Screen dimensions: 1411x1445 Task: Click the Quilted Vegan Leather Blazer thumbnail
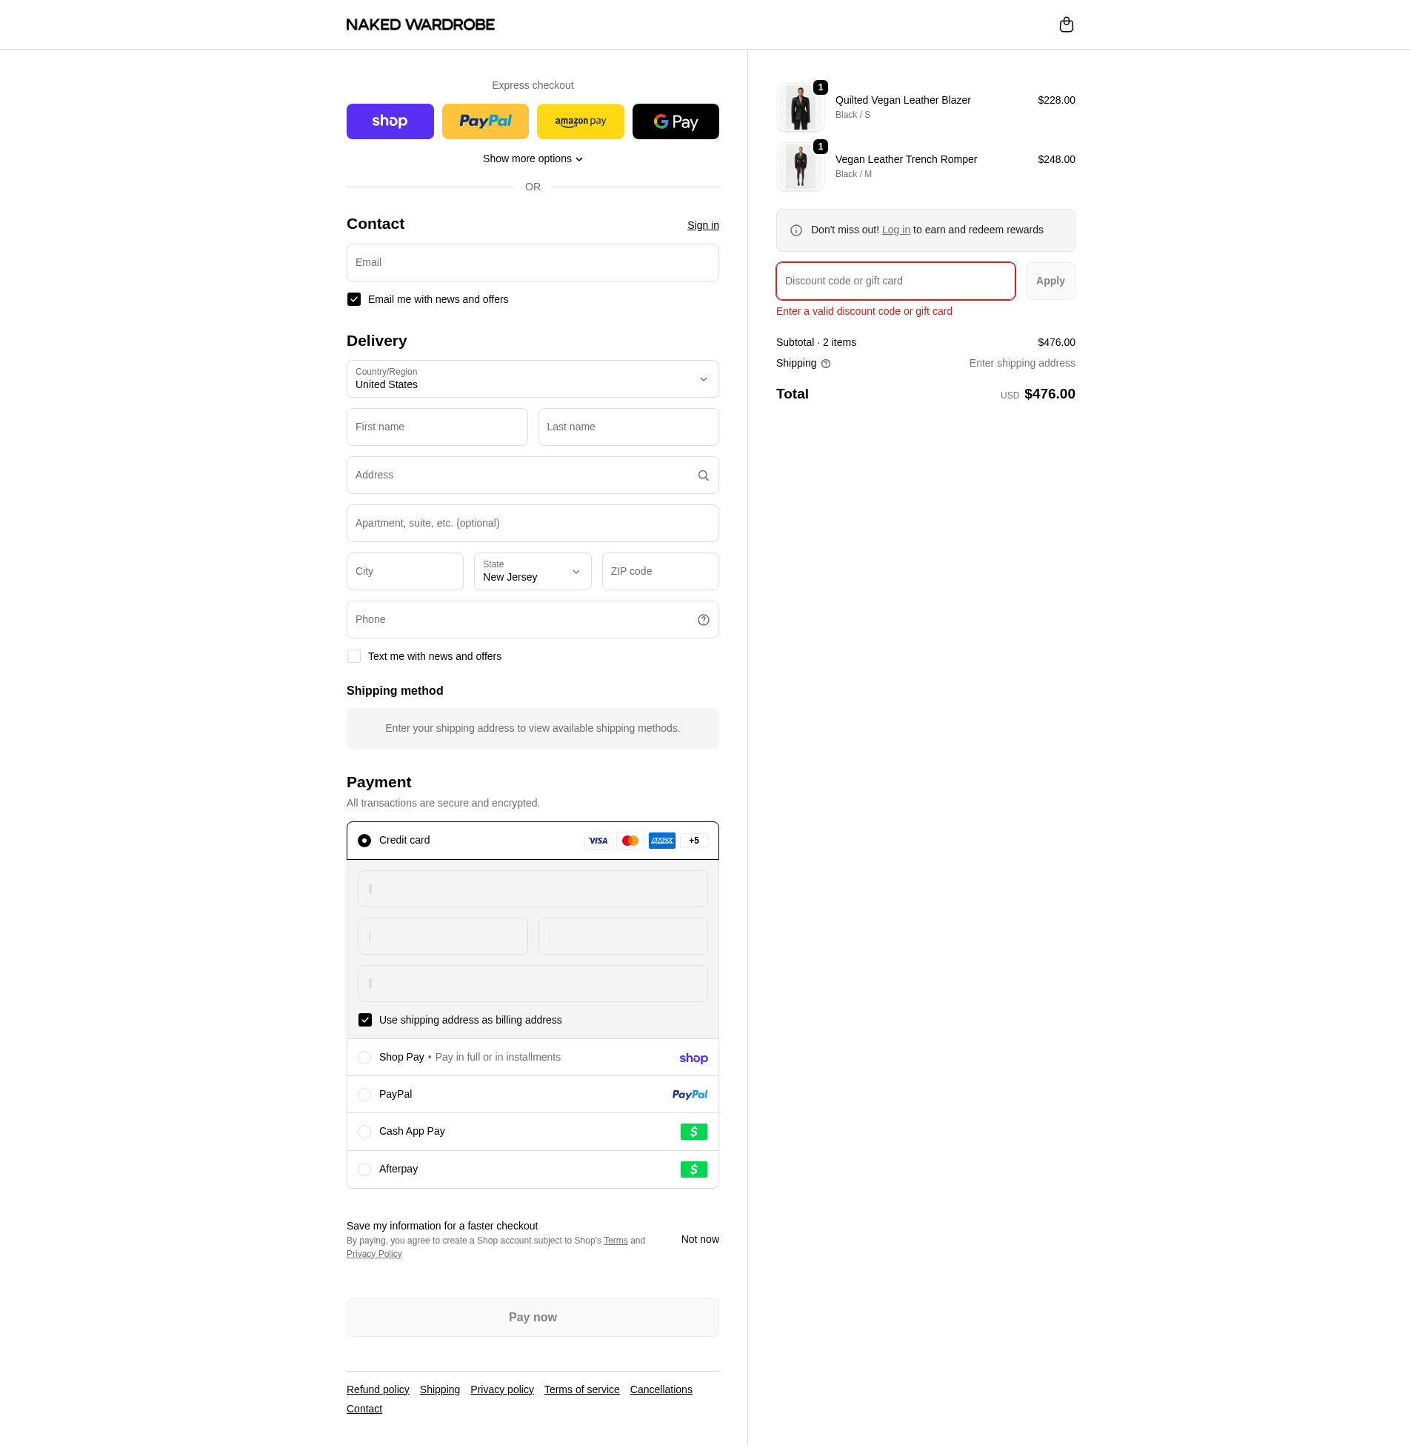800,107
